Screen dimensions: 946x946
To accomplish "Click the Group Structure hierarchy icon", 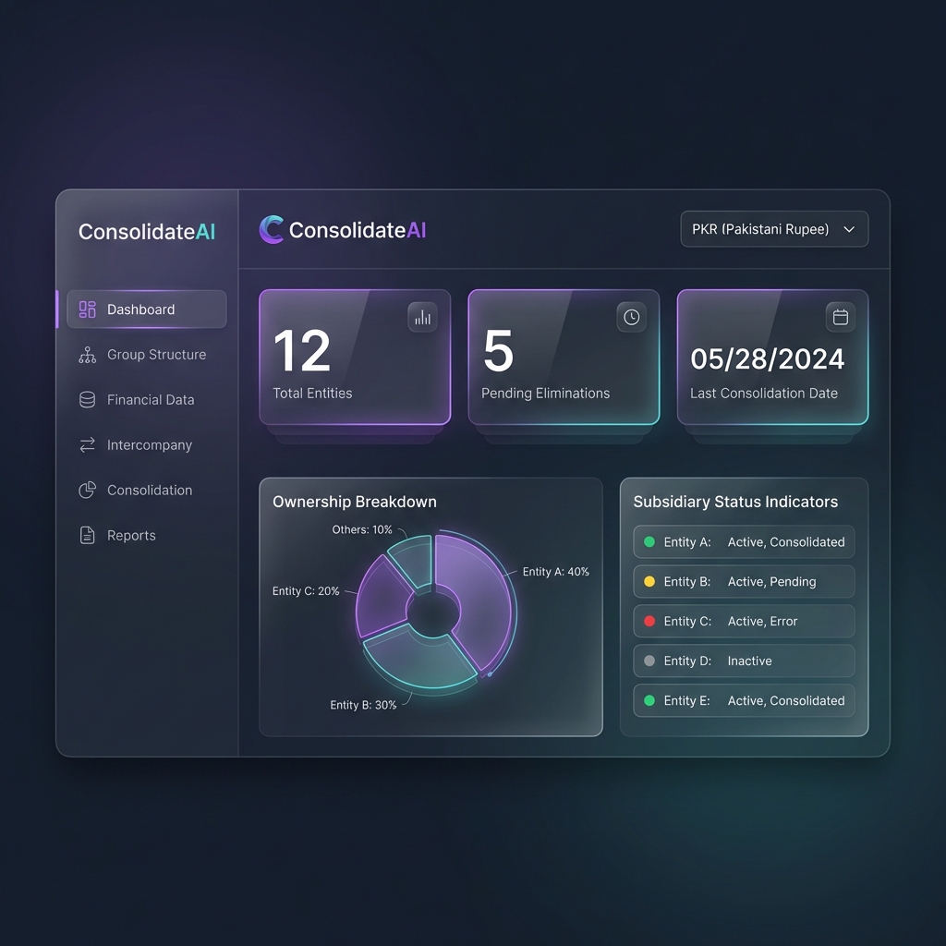I will click(x=87, y=355).
